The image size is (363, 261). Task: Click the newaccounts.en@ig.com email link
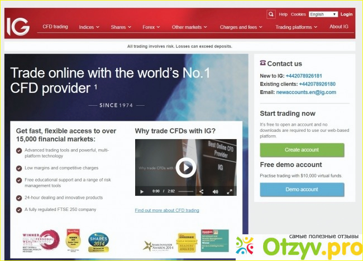[x=306, y=92]
